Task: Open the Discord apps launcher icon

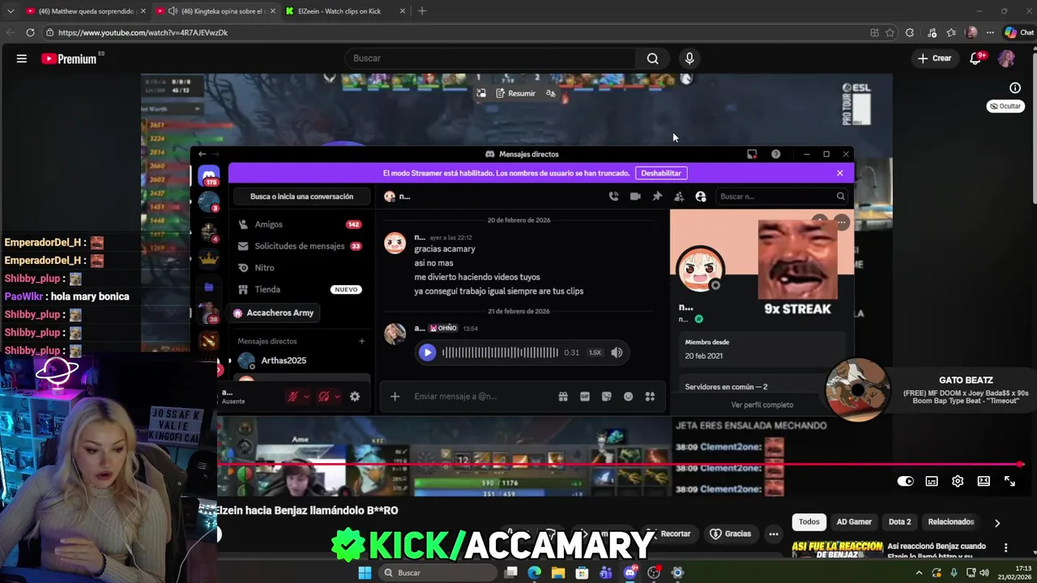Action: [650, 396]
